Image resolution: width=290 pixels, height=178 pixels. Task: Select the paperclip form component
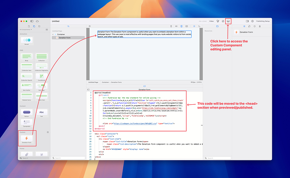26,154
